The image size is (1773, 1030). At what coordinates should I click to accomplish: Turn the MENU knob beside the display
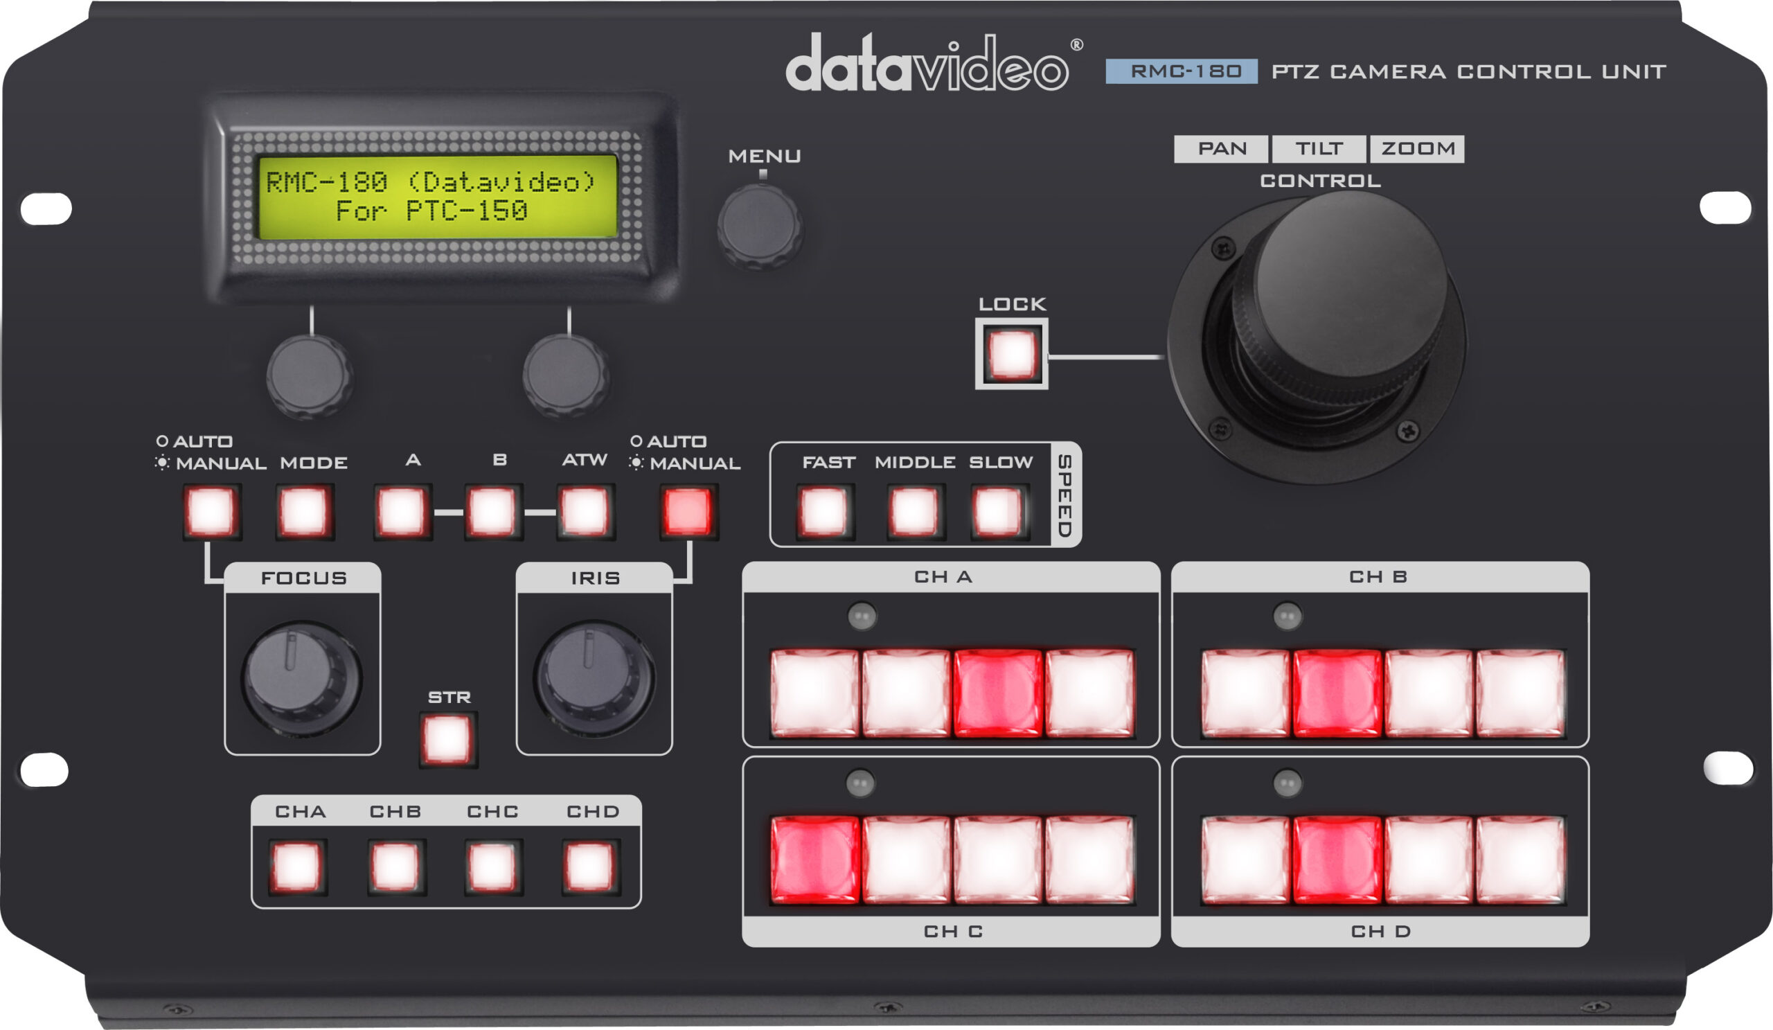pos(759,227)
